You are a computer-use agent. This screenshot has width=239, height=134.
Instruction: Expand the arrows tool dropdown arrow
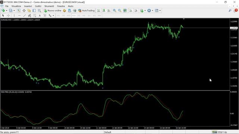pos(53,16)
